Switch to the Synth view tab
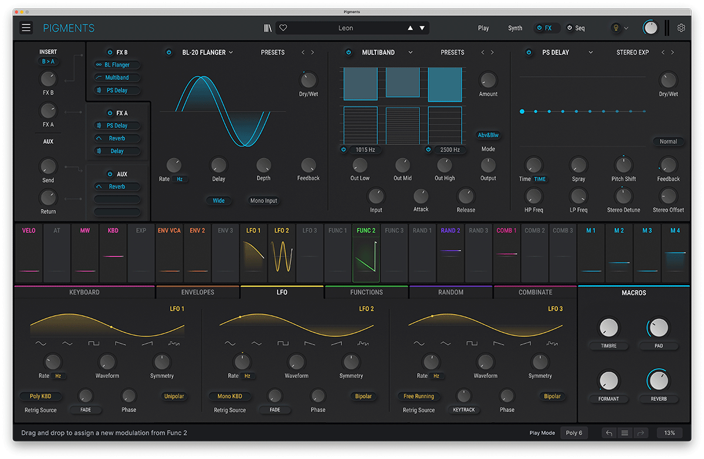Image resolution: width=704 pixels, height=459 pixels. point(515,28)
